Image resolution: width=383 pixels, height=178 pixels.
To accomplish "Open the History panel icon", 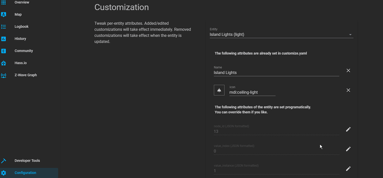I will coord(4,39).
